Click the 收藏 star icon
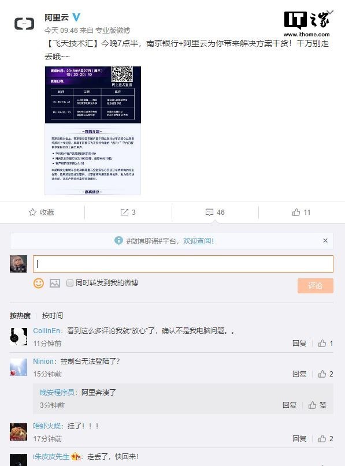 tap(32, 212)
